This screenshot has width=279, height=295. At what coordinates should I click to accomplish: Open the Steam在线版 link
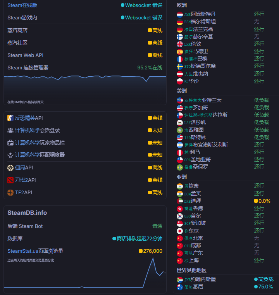[x=22, y=5]
